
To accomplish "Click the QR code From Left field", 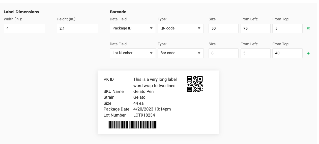I will [x=255, y=28].
